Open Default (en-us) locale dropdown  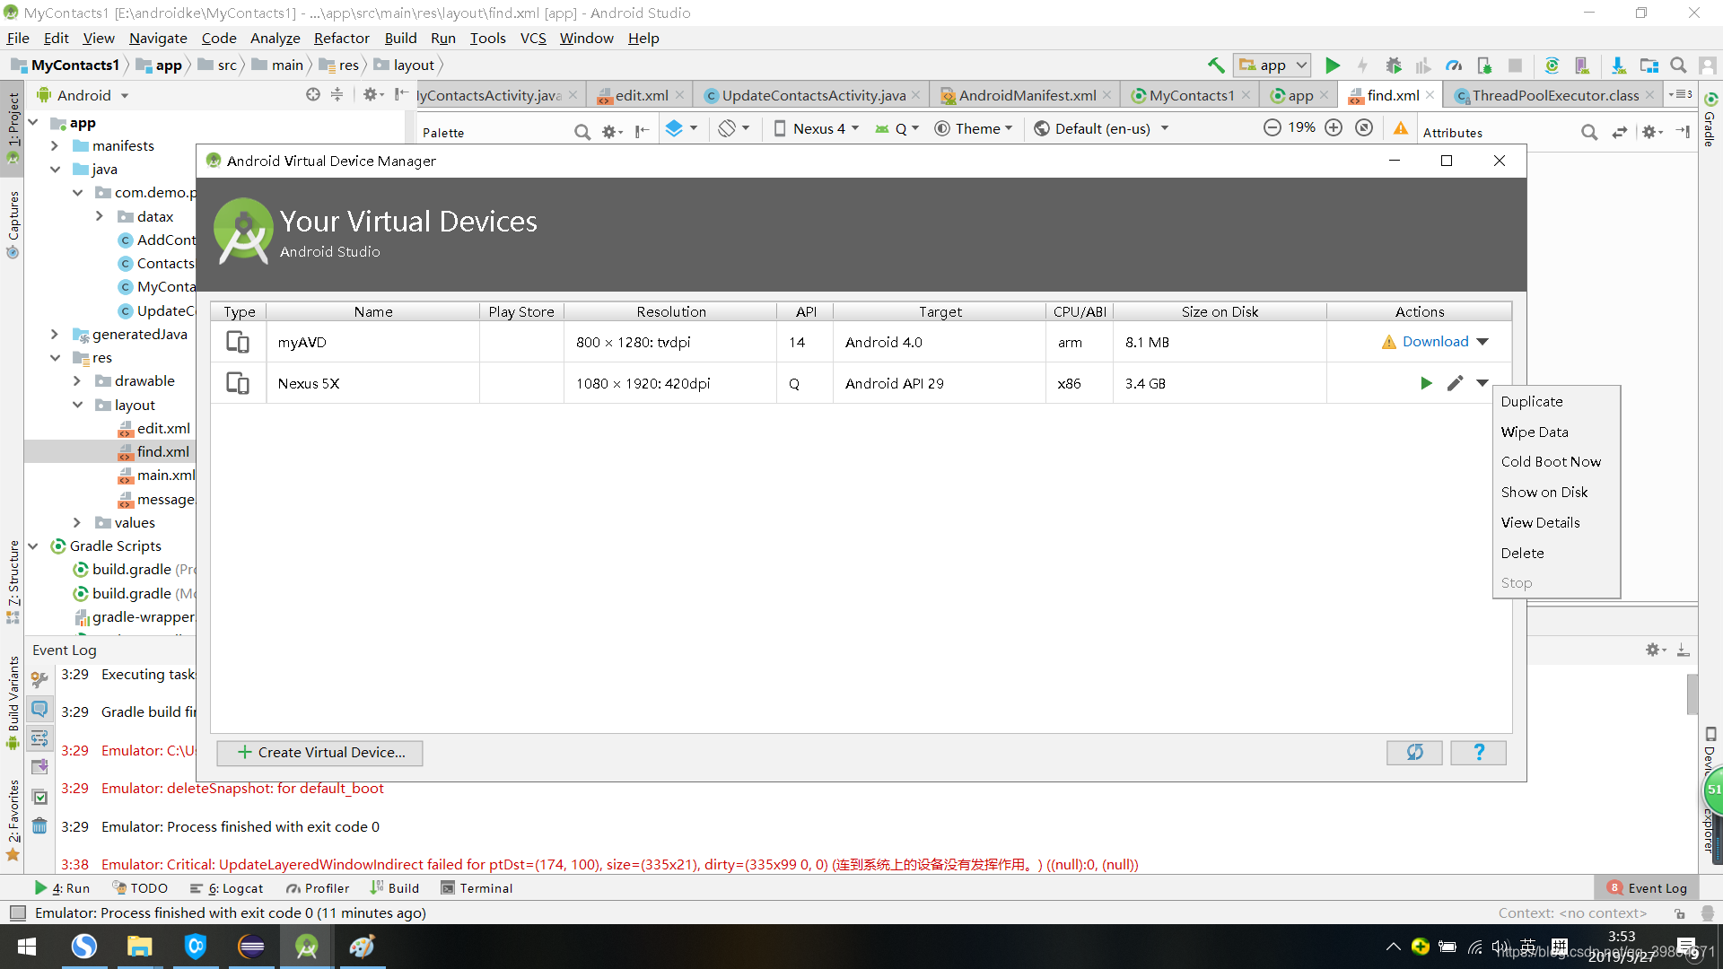(x=1102, y=128)
